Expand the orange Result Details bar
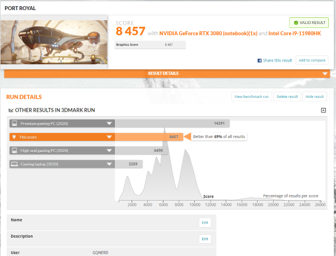The height and width of the screenshot is (256, 336). click(167, 73)
